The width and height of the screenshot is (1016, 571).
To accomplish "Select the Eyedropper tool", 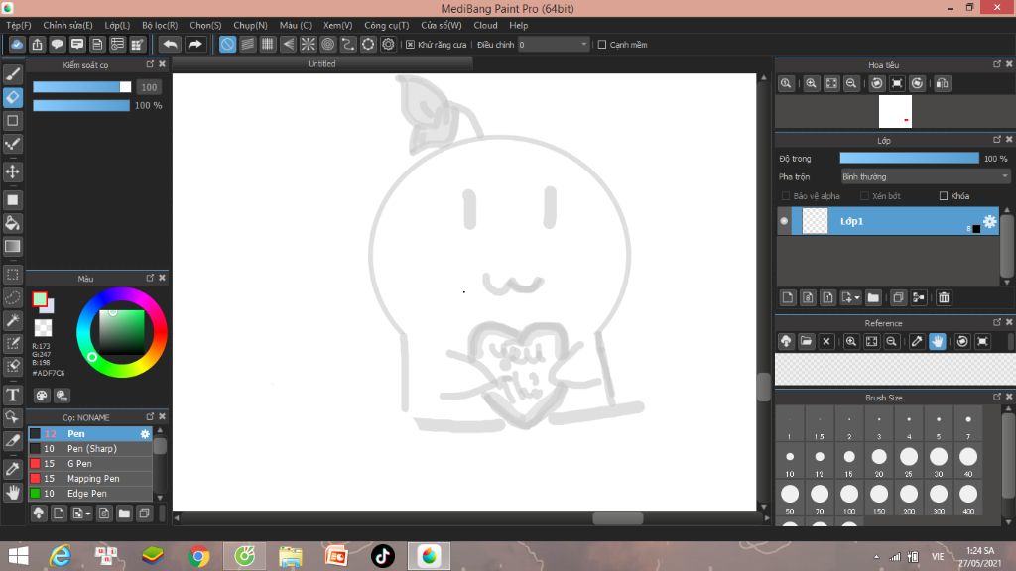I will click(12, 469).
